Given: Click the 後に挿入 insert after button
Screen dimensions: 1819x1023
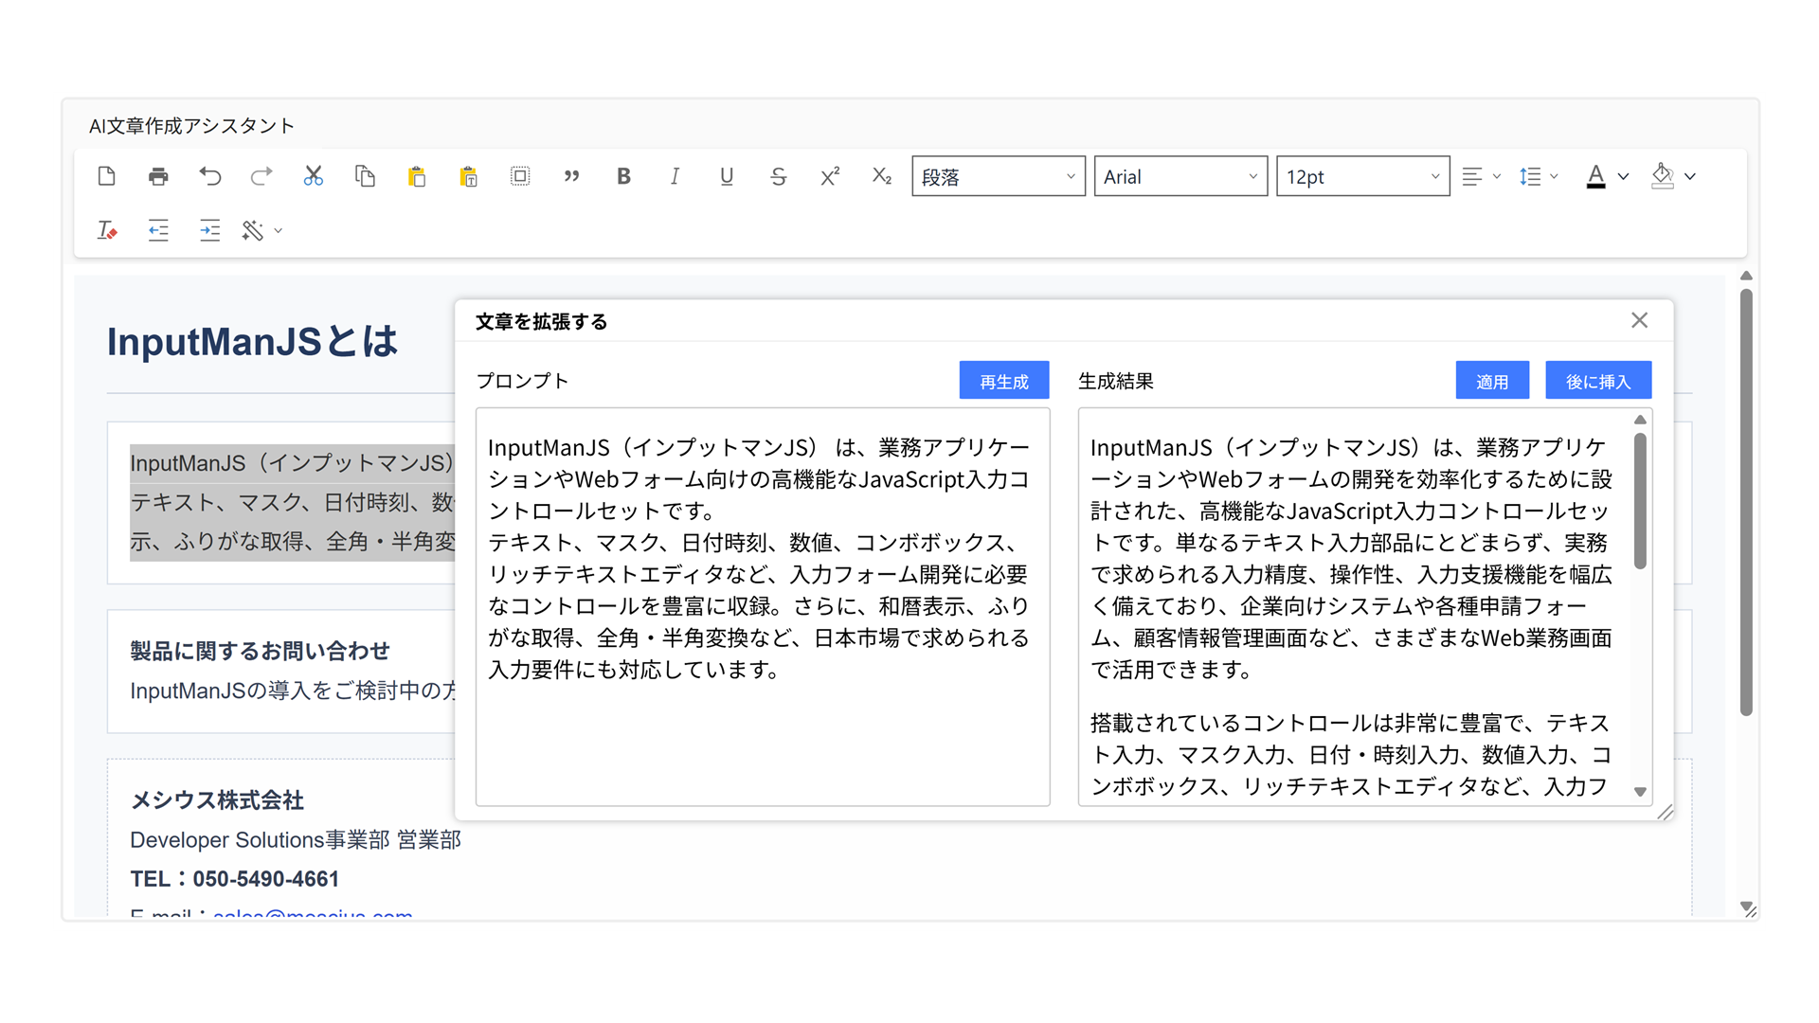Looking at the screenshot, I should tap(1598, 381).
